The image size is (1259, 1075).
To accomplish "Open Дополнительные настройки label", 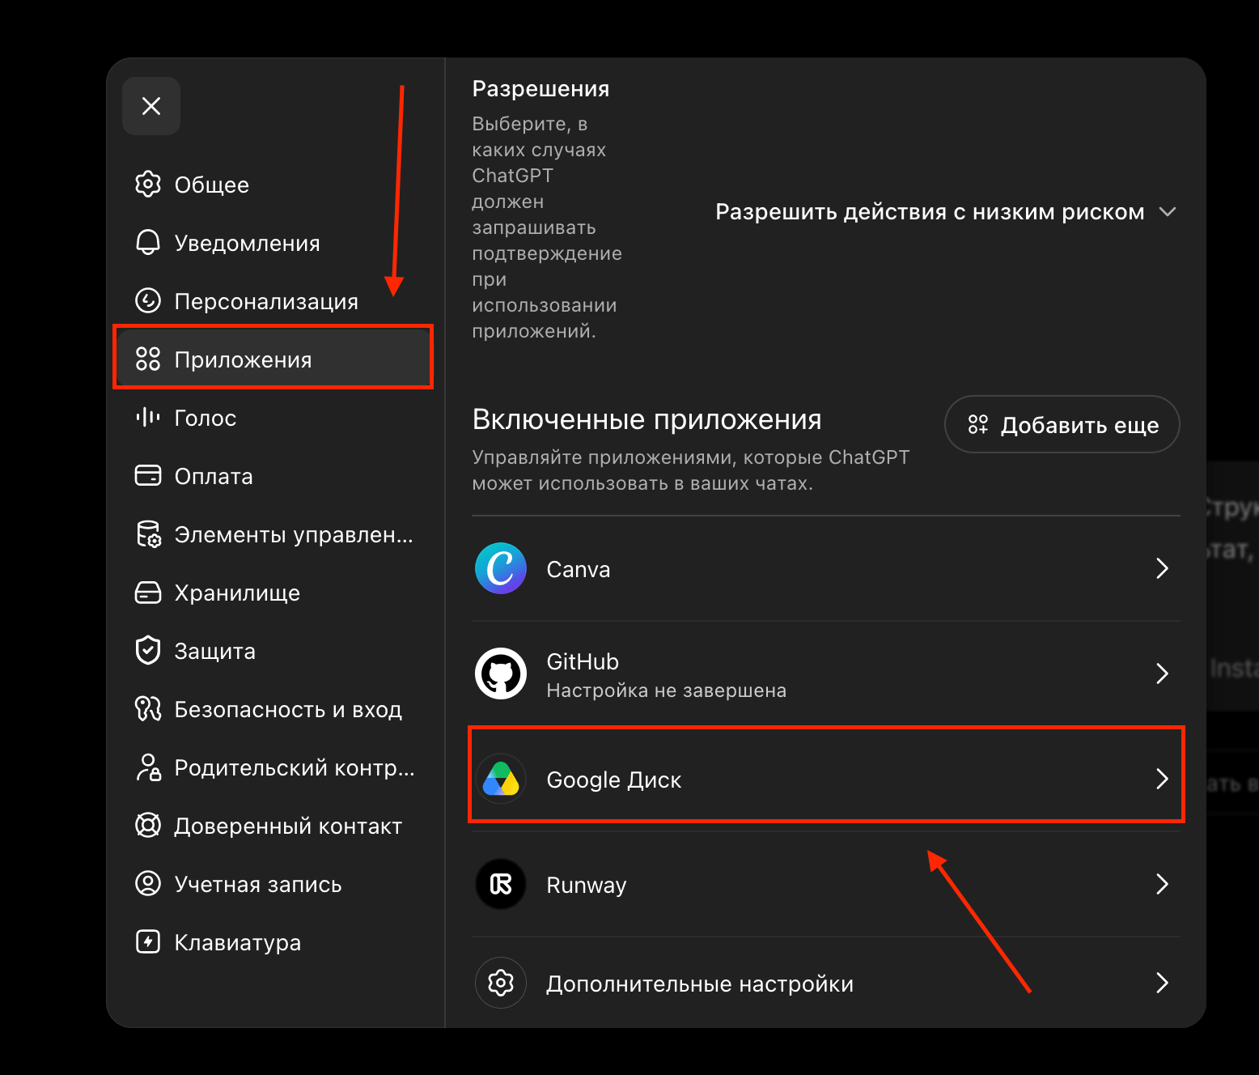I will 700,984.
